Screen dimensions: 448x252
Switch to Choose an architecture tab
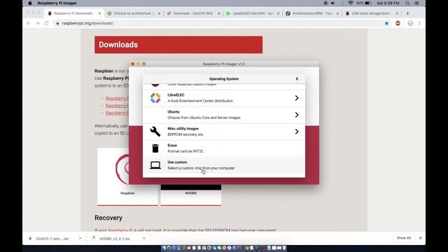(x=133, y=13)
